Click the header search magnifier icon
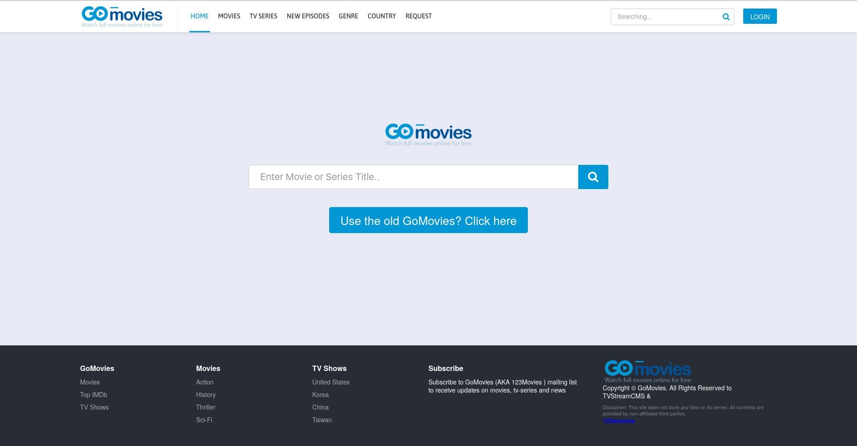 pos(726,17)
